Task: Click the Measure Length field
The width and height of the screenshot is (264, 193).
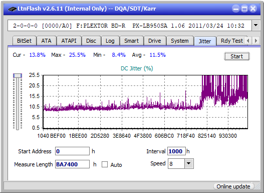Action: click(72, 164)
